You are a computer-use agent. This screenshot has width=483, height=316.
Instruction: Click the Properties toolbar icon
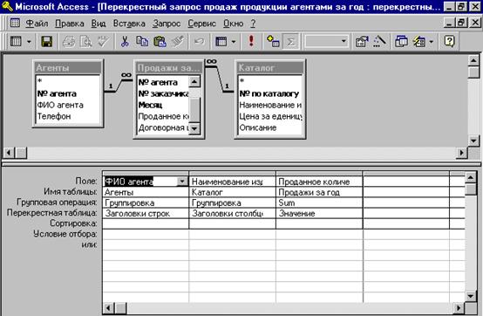click(362, 41)
